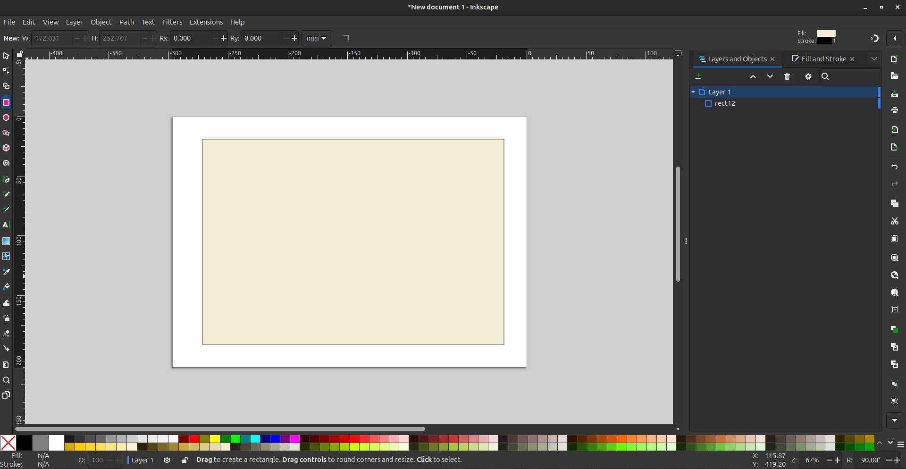
Task: Select the Tweak tool
Action: tap(6, 303)
